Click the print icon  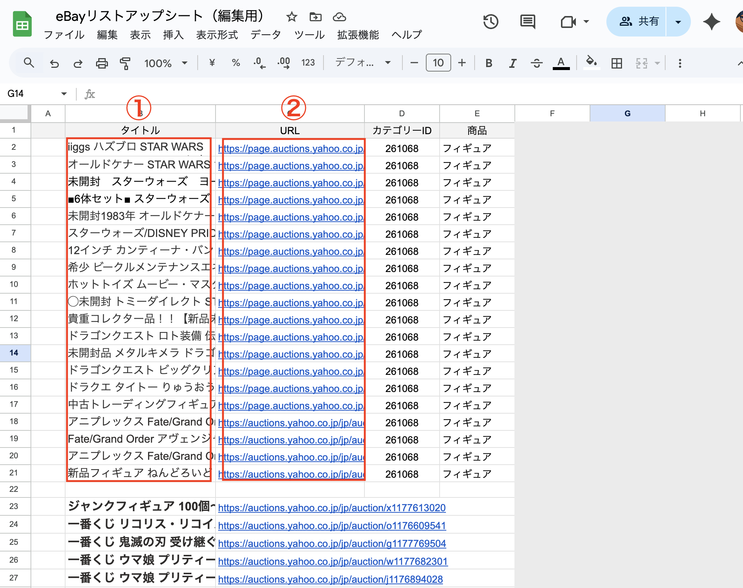point(102,63)
